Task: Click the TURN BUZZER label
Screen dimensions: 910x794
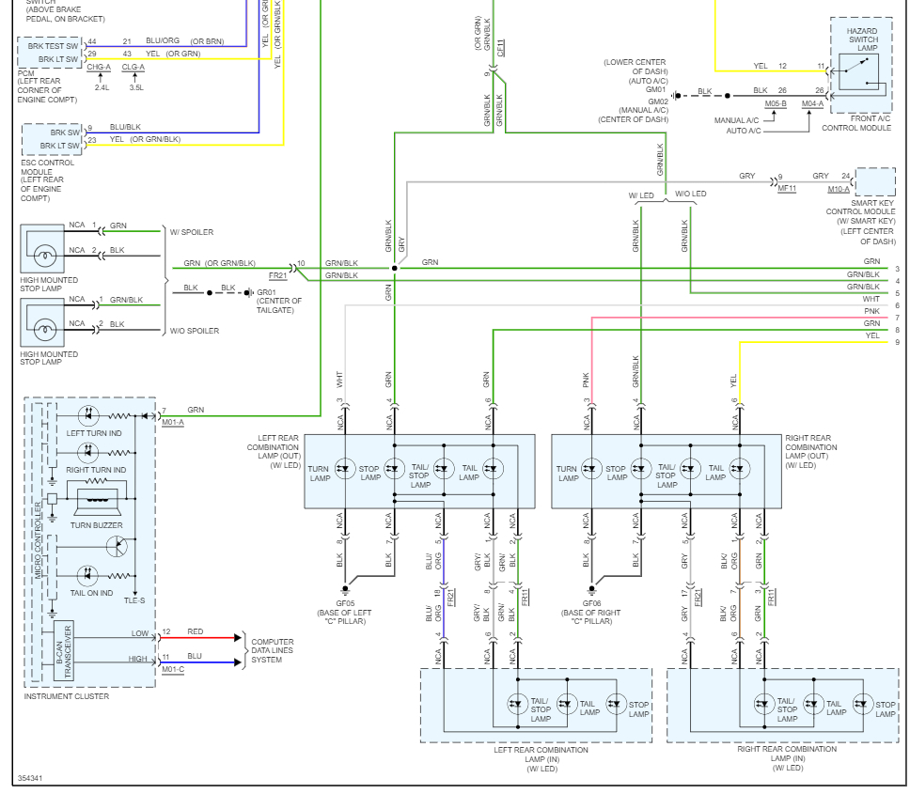Action: pos(96,525)
